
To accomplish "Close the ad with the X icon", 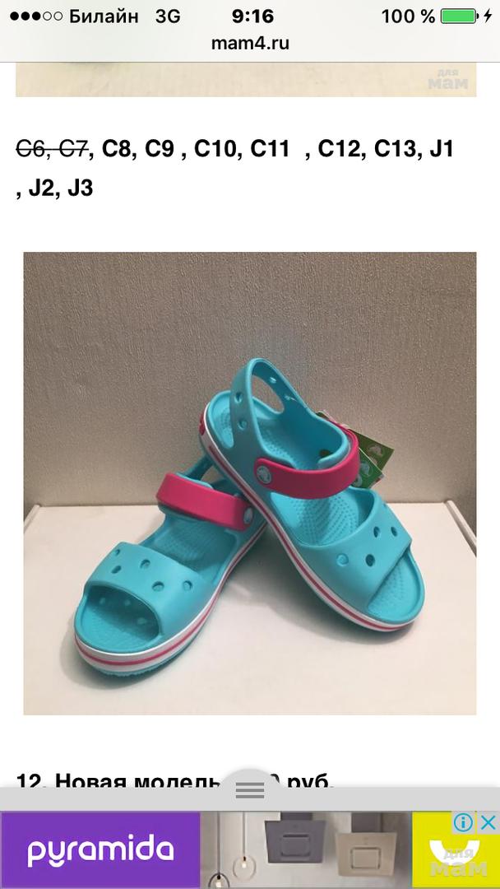I will 488,822.
